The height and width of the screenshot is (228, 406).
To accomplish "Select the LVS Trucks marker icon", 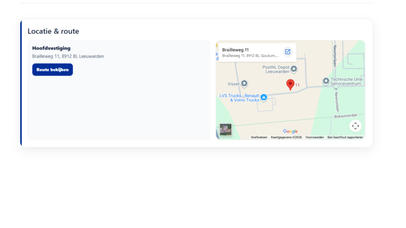I will point(264,97).
